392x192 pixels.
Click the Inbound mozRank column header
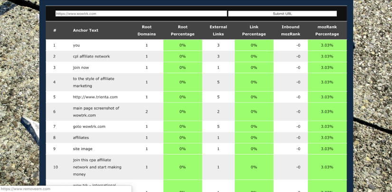290,30
